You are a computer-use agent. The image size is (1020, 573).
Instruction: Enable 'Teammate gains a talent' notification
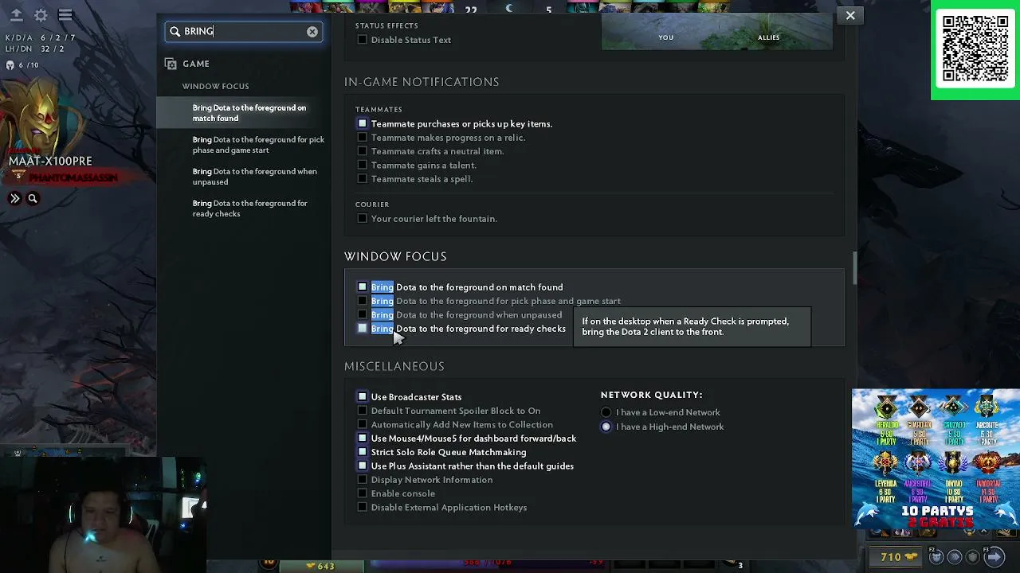pos(363,166)
